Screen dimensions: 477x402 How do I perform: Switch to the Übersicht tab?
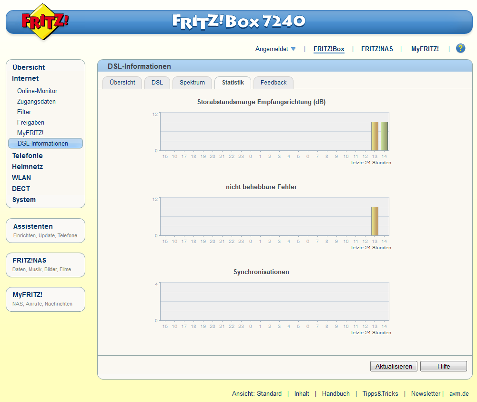[122, 83]
